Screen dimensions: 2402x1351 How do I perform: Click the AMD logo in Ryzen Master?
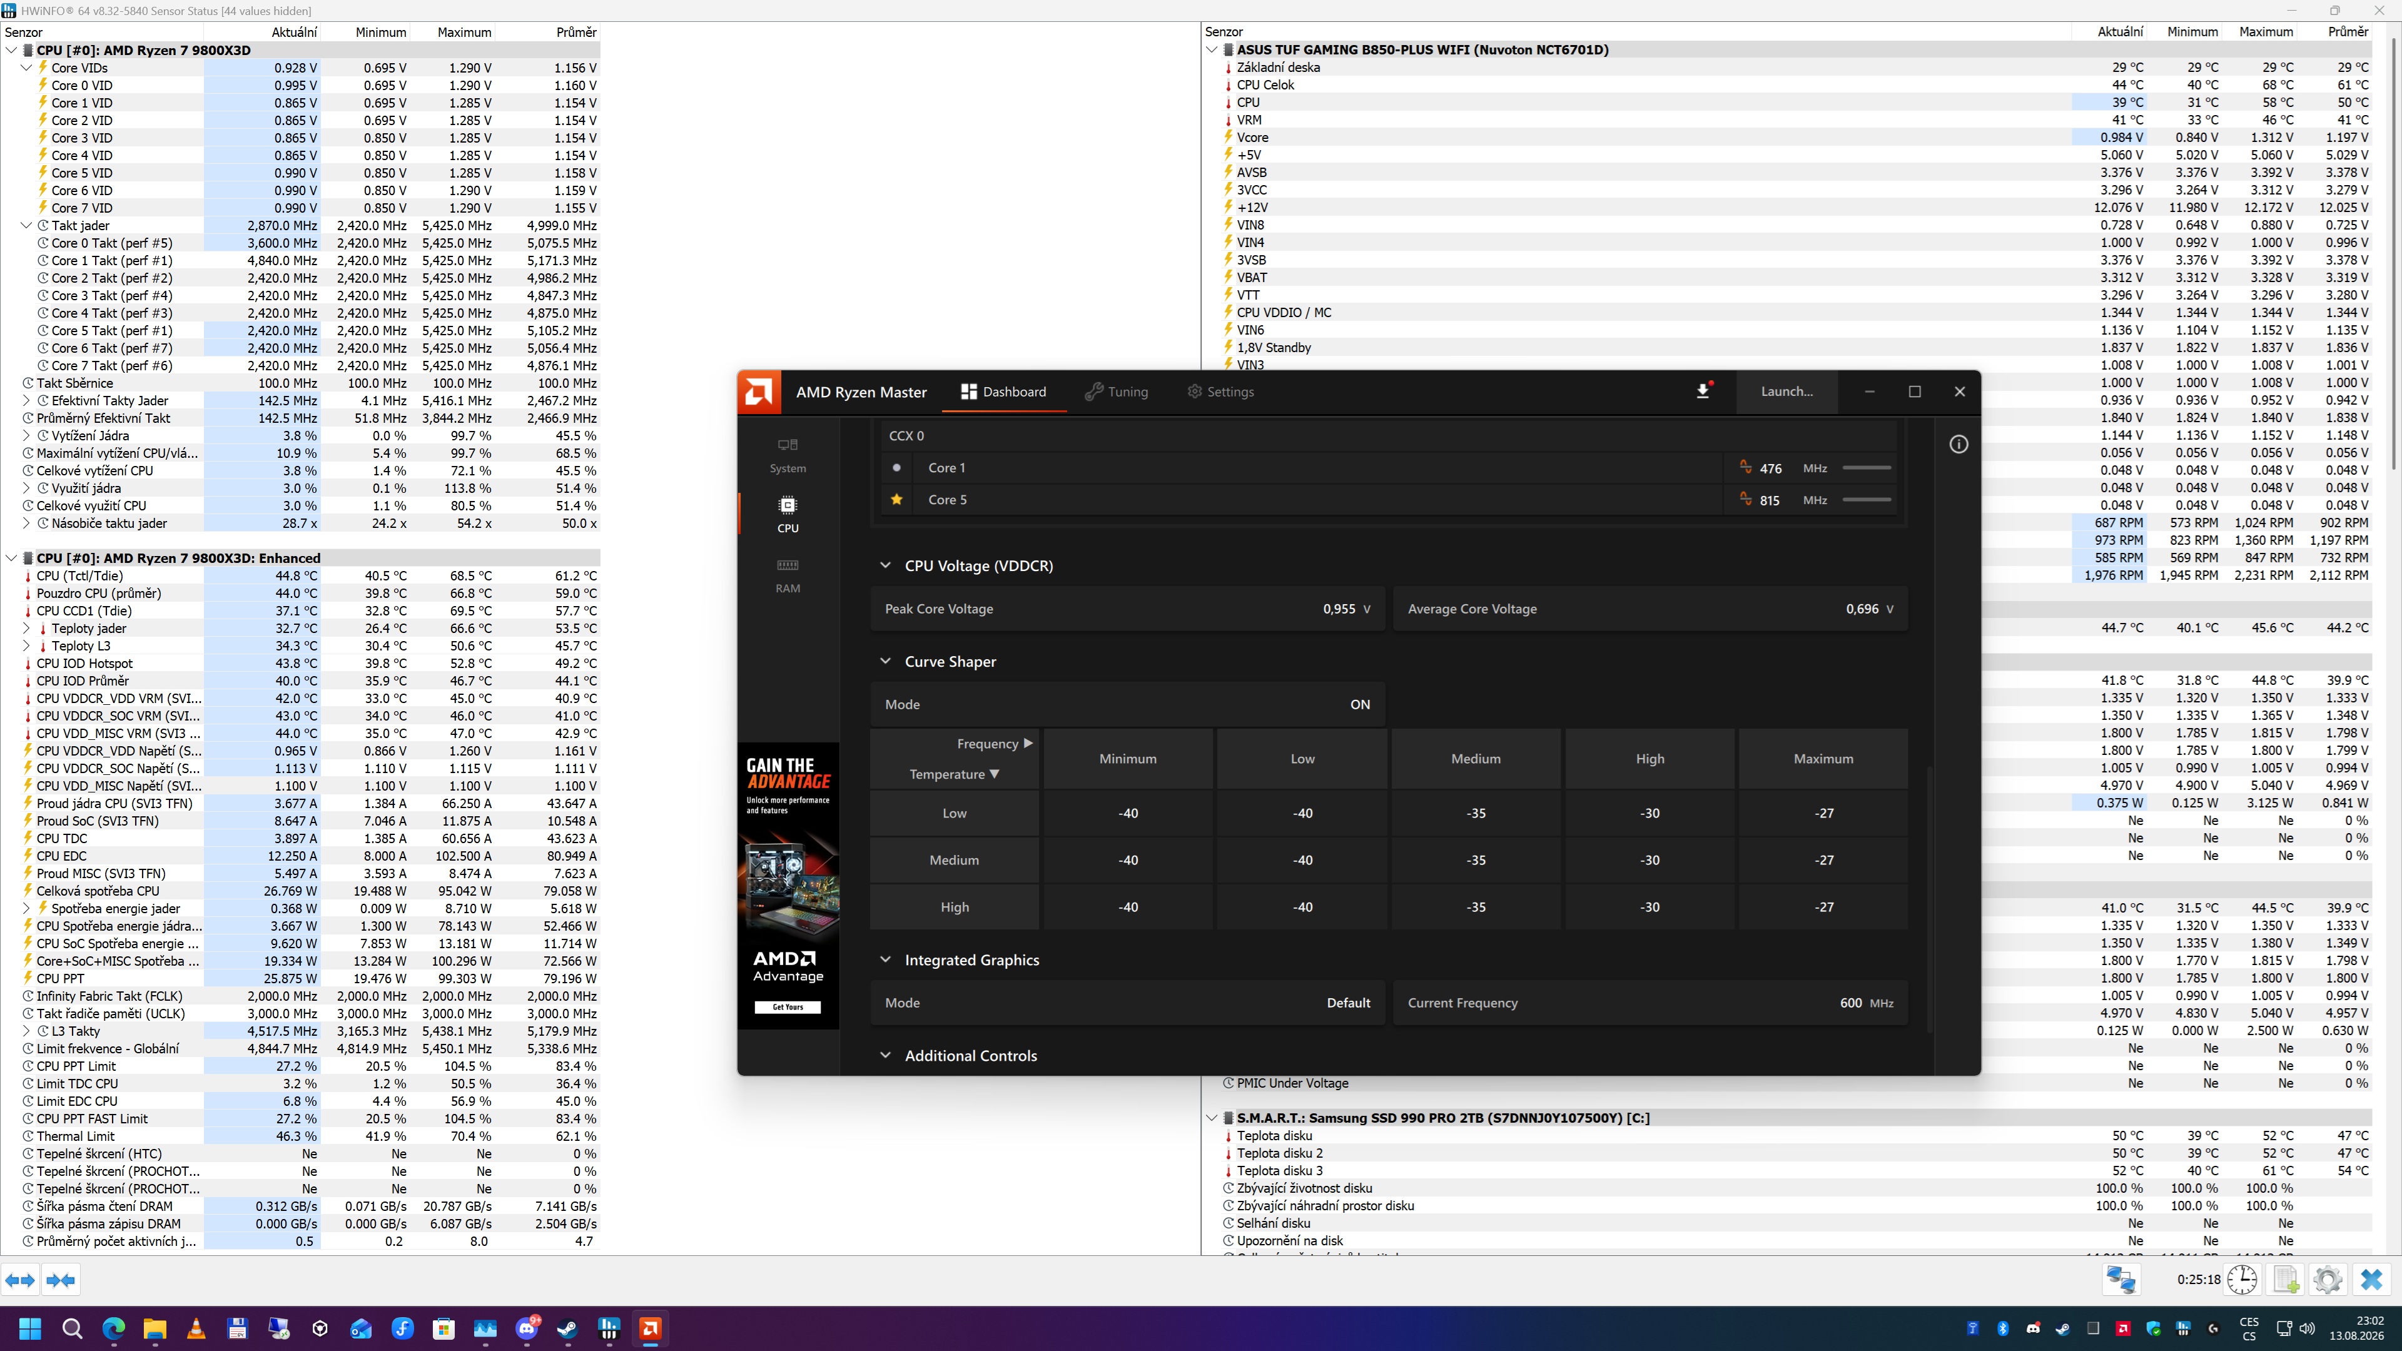pyautogui.click(x=759, y=392)
